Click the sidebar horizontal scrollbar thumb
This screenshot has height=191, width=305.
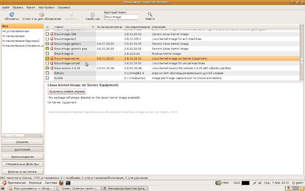[14, 136]
